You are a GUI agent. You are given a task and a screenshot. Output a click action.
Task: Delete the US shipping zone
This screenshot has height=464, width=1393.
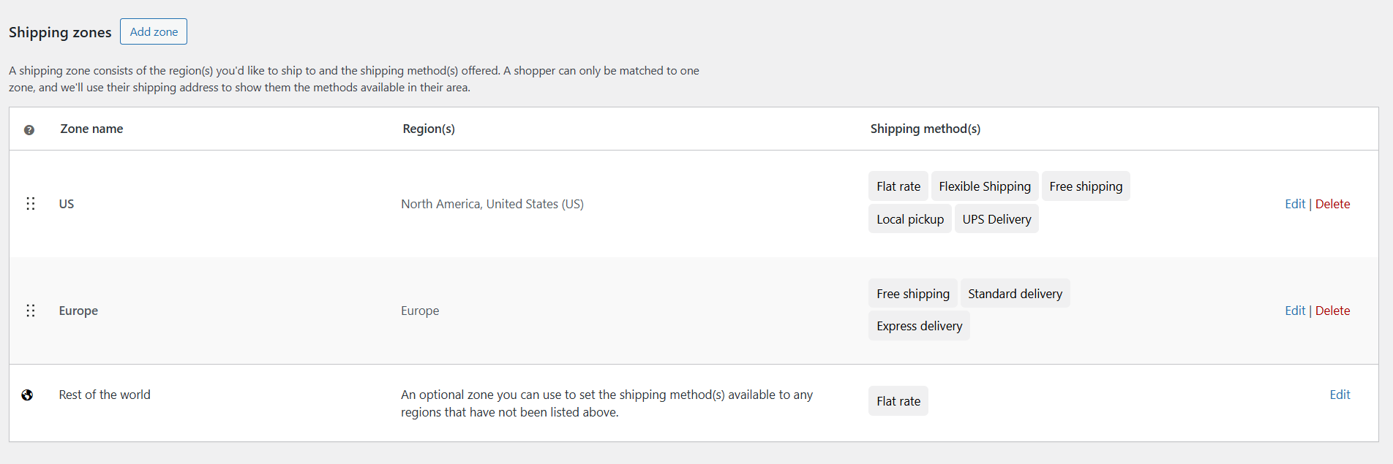pyautogui.click(x=1332, y=204)
